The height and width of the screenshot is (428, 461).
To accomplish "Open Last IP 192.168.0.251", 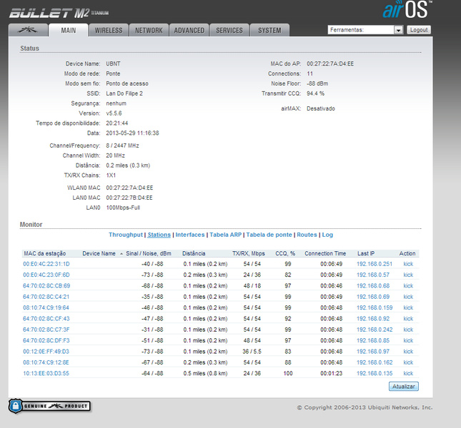I will click(x=375, y=264).
